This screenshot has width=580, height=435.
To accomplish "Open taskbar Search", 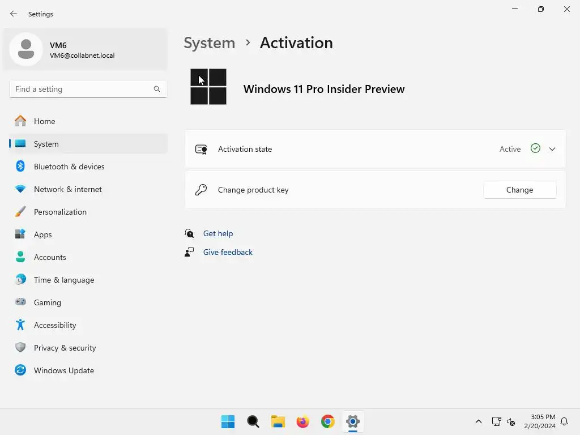I will pyautogui.click(x=253, y=421).
